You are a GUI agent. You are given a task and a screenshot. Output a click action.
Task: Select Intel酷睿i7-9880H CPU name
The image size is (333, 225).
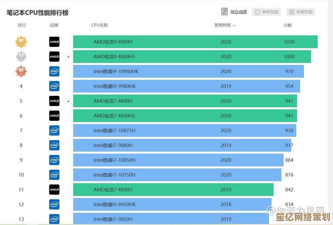tap(113, 145)
